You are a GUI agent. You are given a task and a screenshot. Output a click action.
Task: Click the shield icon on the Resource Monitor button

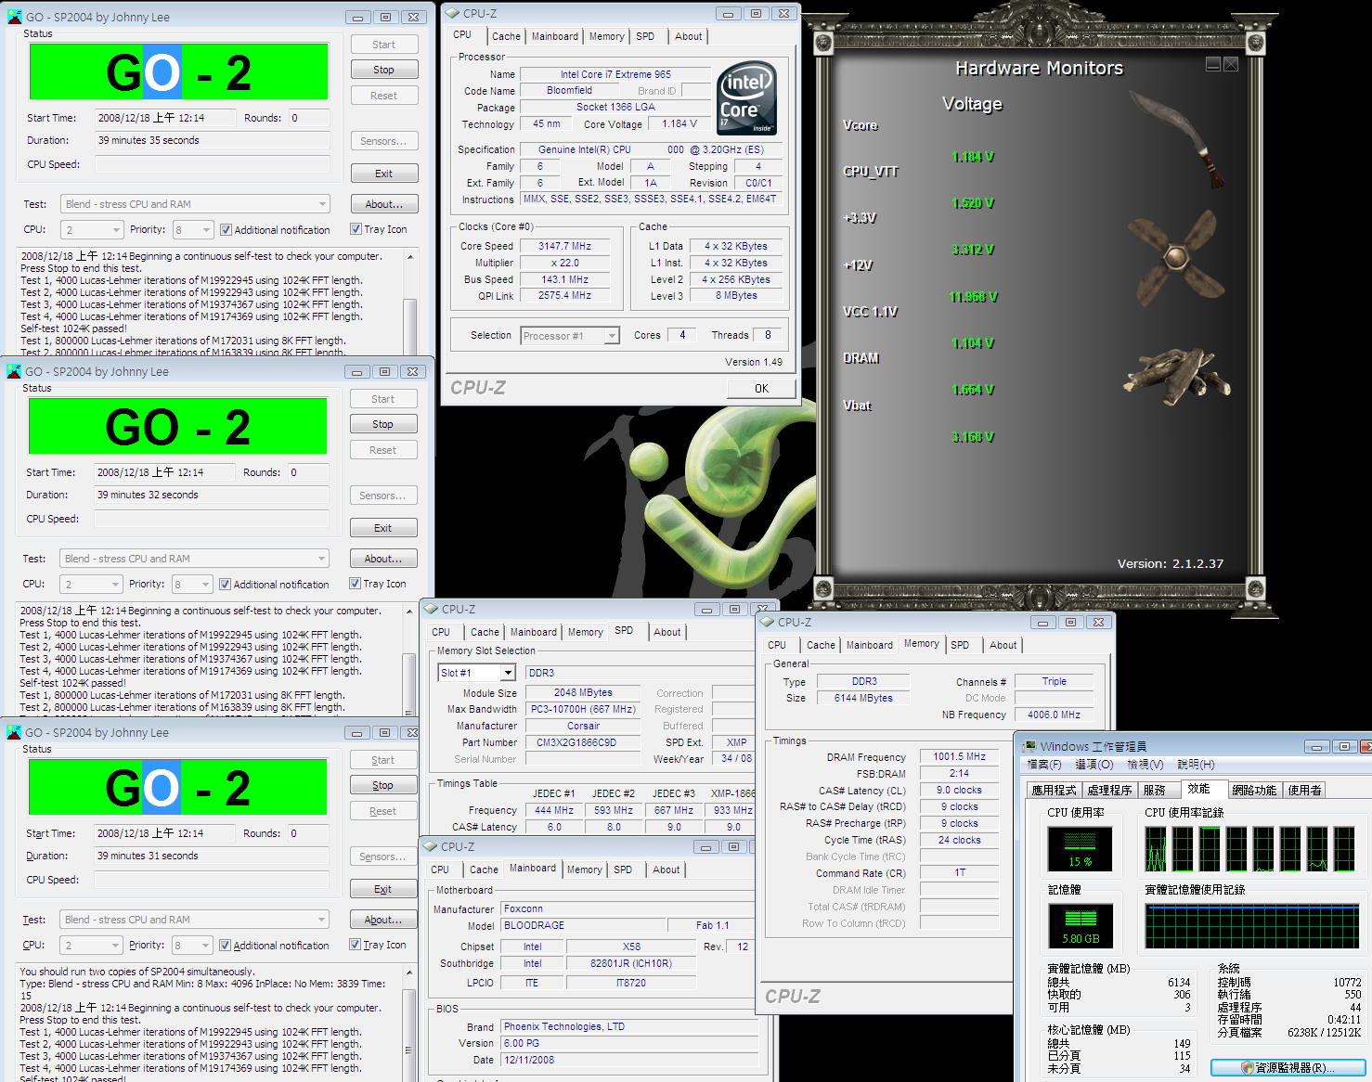point(1247,1068)
